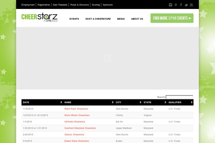Click Maryland in Southern Maryland Cheerstarz row

(148, 128)
